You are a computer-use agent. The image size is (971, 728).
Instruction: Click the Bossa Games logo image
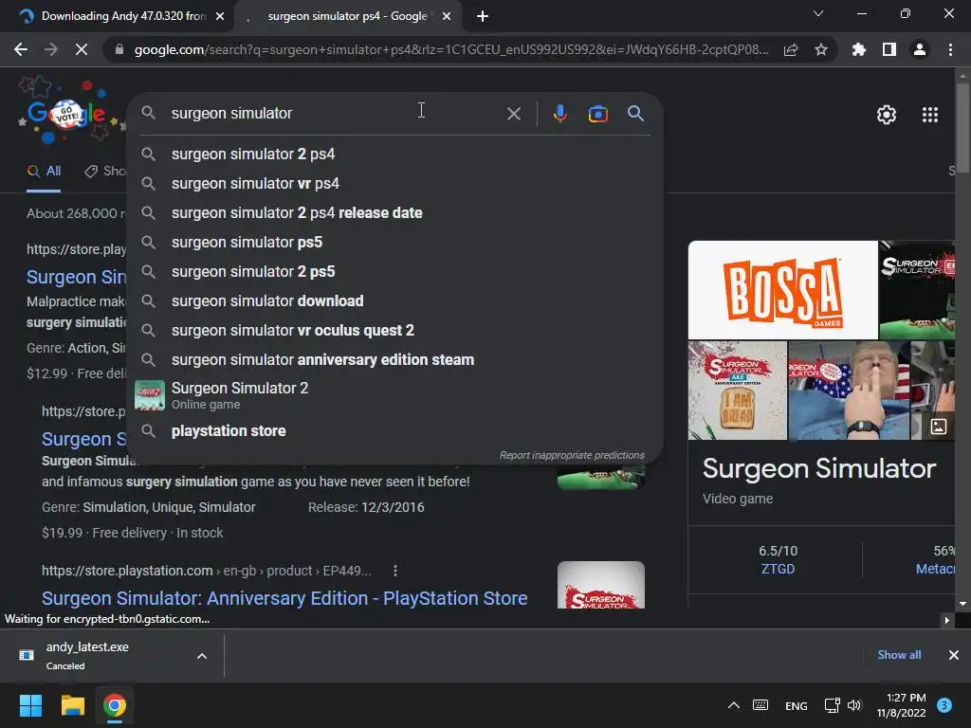point(782,290)
